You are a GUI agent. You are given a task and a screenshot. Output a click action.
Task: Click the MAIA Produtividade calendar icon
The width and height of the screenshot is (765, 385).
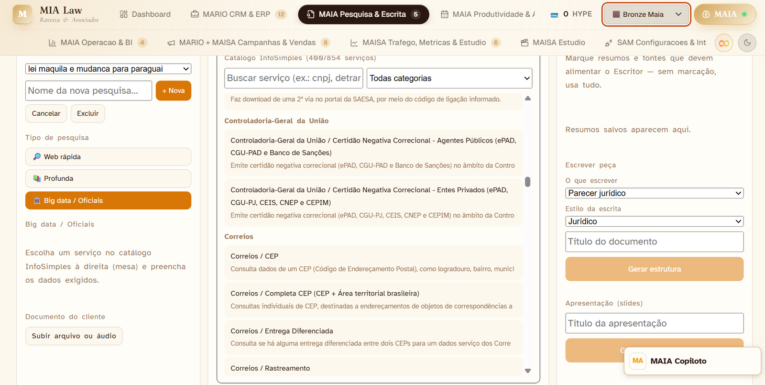point(444,14)
